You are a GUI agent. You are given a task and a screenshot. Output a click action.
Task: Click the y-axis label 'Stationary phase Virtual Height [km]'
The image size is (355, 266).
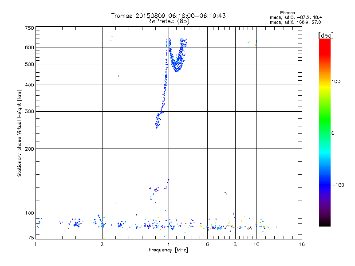coord(19,133)
